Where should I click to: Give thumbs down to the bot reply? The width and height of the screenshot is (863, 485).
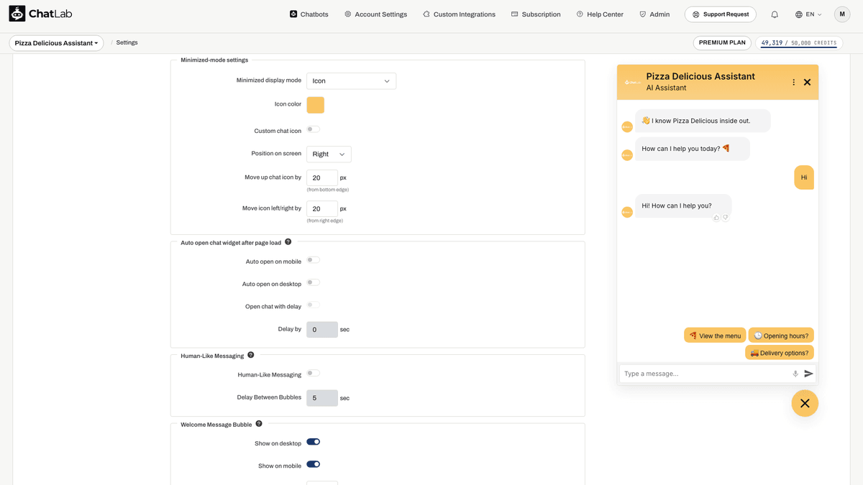coord(726,218)
